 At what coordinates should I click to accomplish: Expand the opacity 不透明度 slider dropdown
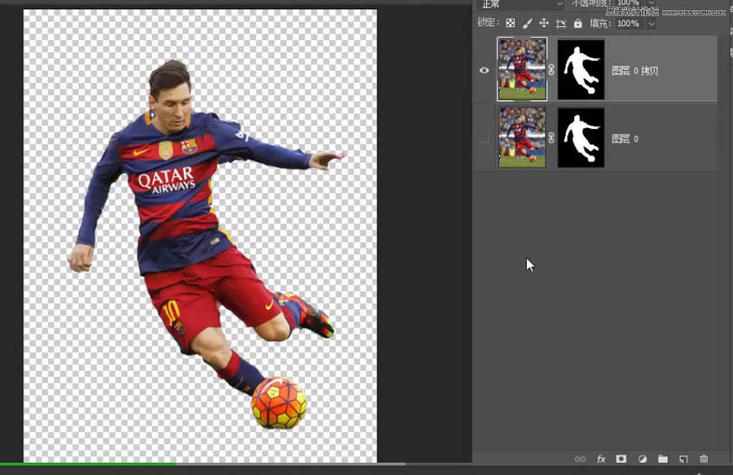coord(651,4)
